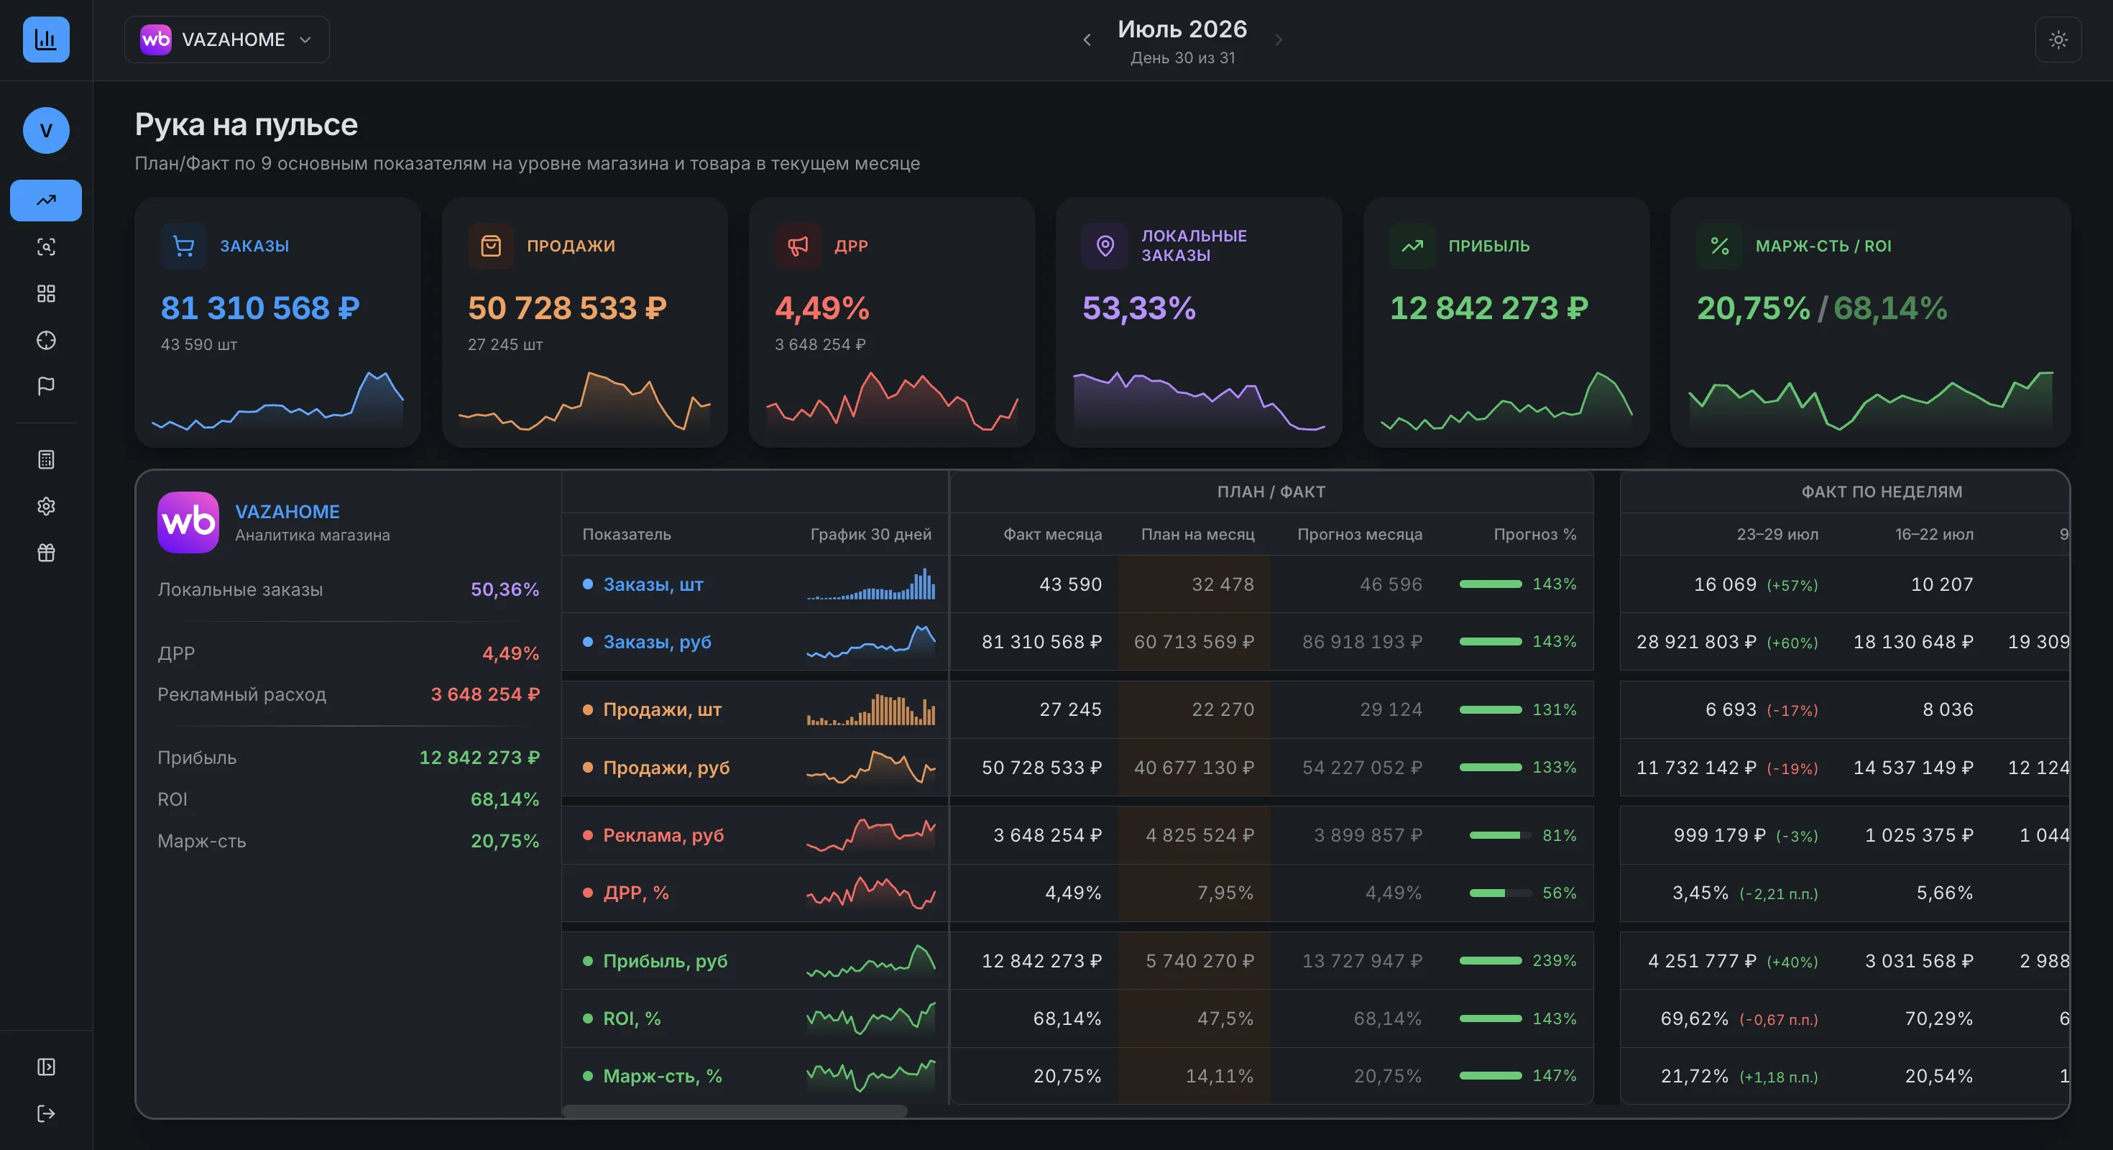Screen dimensions: 2113x1150
Task: Click the 56% progress bar for ДРР
Action: (1500, 893)
